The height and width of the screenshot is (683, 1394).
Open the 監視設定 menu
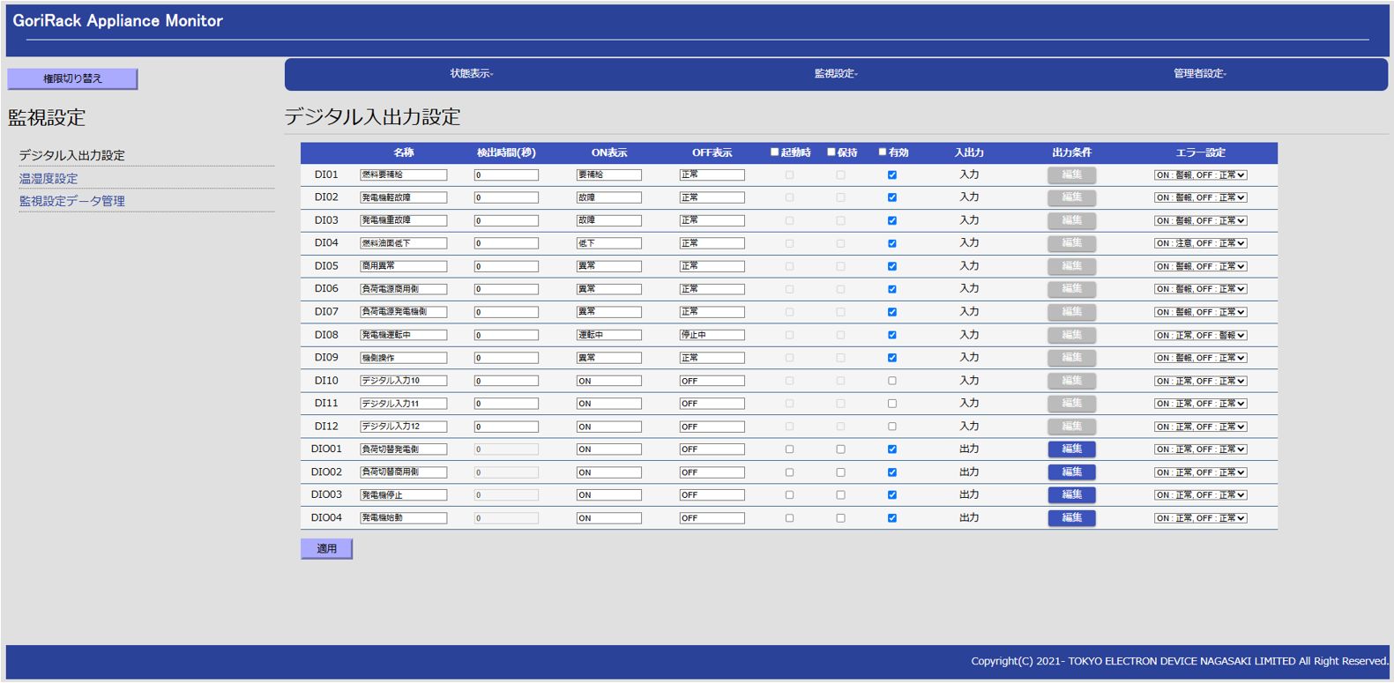(835, 74)
